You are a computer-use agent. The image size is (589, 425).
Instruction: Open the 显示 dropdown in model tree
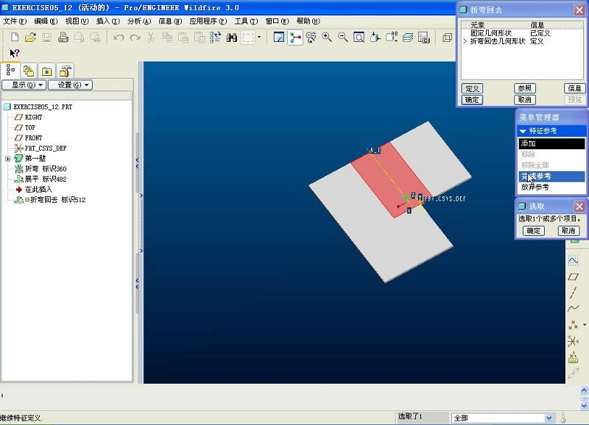tap(24, 85)
